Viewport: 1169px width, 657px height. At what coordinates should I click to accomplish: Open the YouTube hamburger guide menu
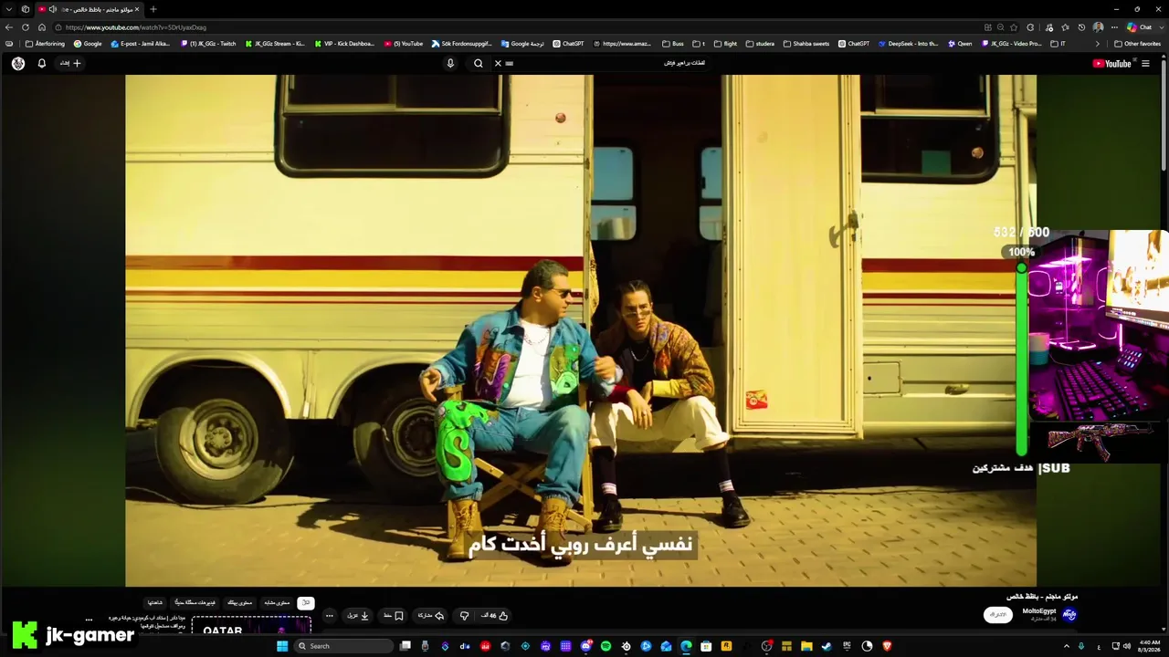(1145, 64)
